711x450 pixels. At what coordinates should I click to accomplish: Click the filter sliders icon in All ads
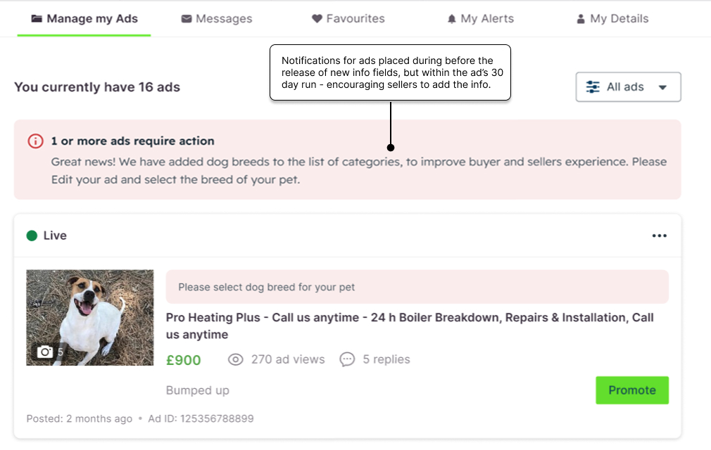click(593, 87)
